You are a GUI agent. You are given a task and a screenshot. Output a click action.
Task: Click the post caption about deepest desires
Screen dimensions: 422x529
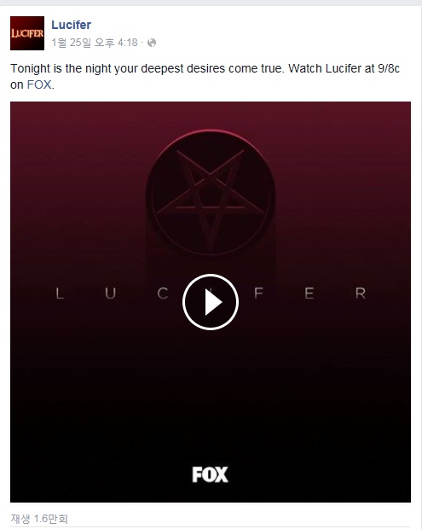[x=205, y=76]
